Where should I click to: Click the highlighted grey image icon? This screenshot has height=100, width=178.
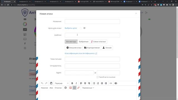(x=75, y=88)
